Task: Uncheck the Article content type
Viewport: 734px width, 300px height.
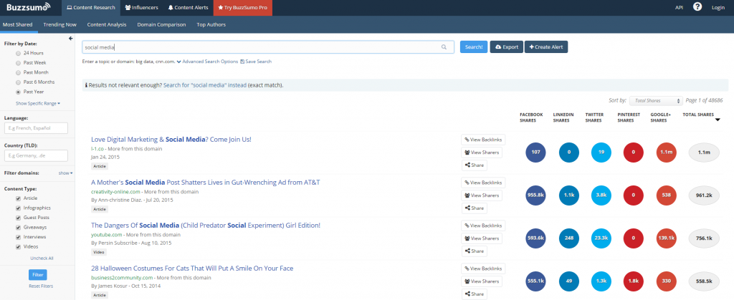Action: [18, 198]
